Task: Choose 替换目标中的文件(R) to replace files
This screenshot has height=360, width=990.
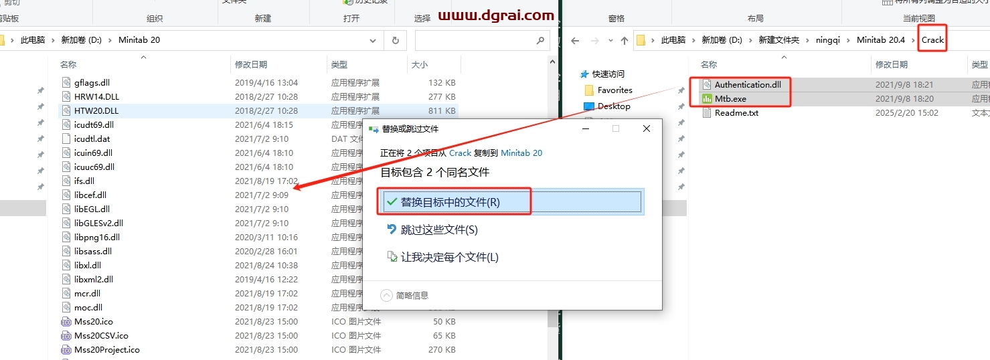Action: point(511,202)
